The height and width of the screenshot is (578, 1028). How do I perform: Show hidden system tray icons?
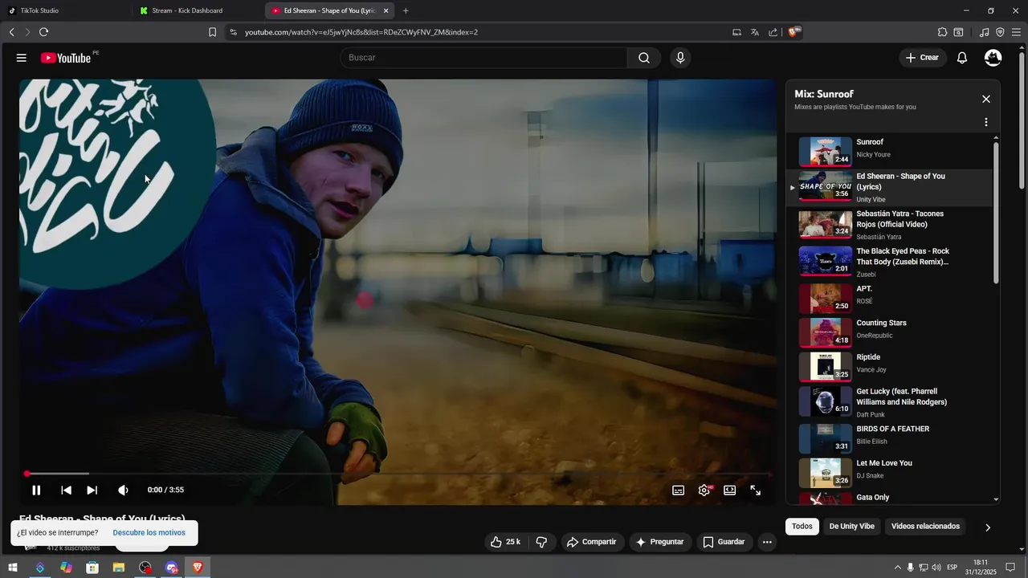898,568
